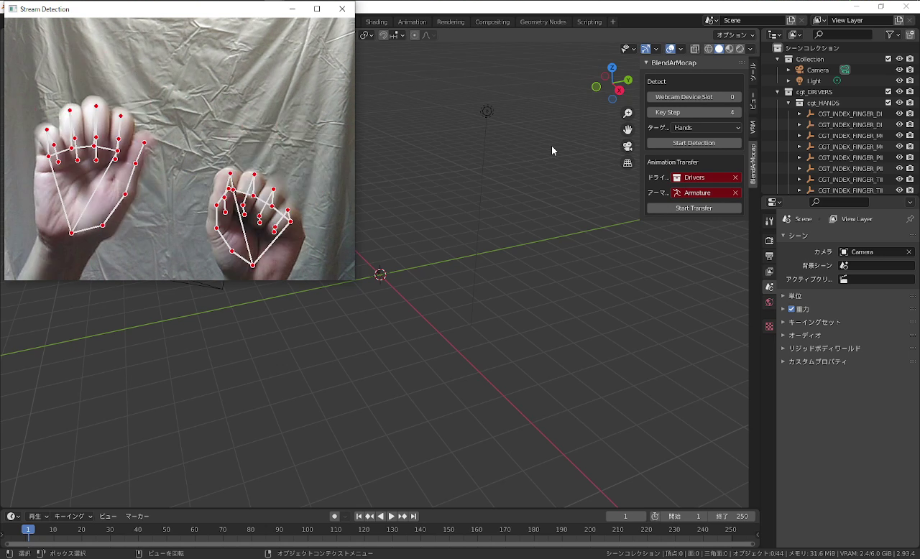The width and height of the screenshot is (920, 559).
Task: Switch to the Animation workspace tab
Action: [x=412, y=22]
